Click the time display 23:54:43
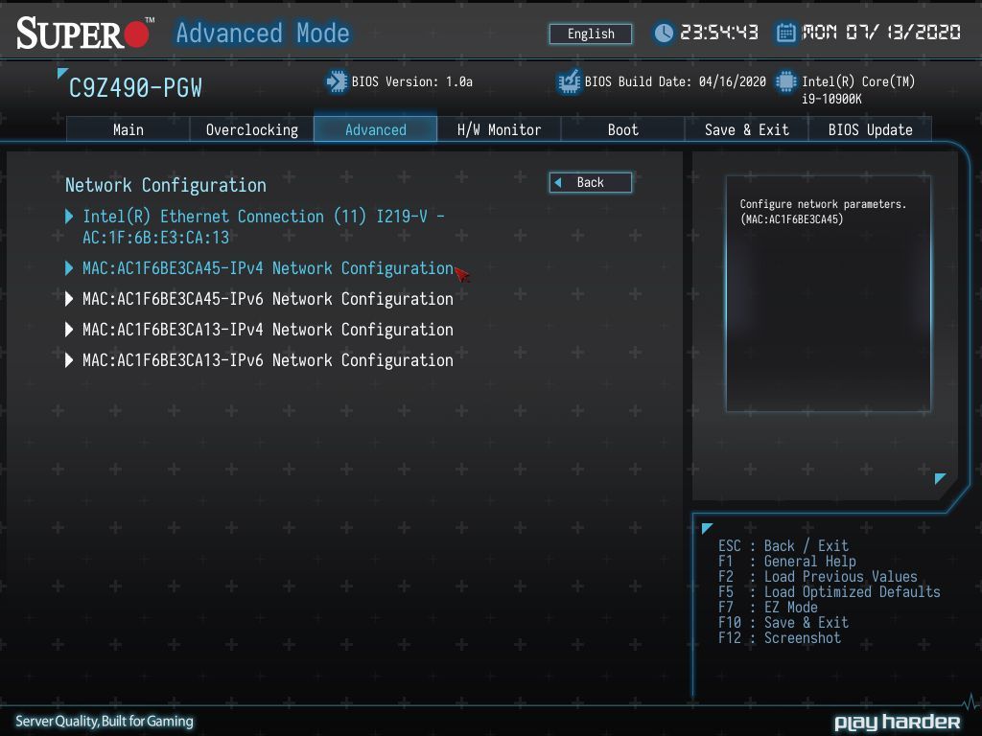Viewport: 982px width, 736px height. [x=719, y=33]
